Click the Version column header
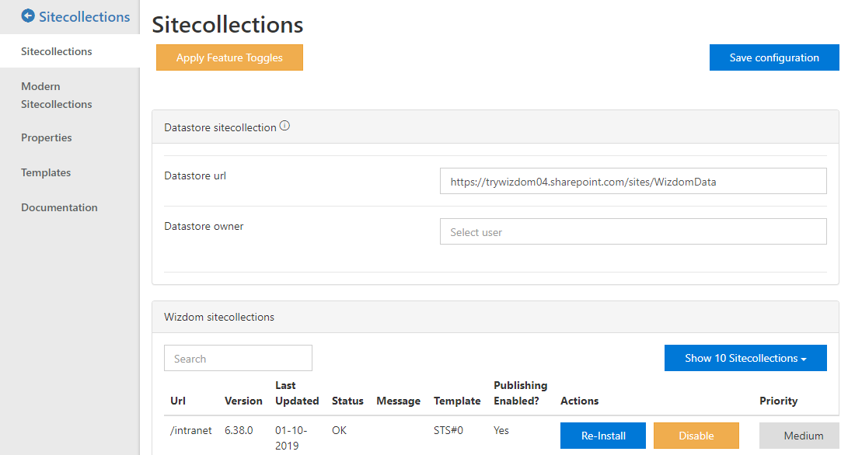 pyautogui.click(x=243, y=401)
